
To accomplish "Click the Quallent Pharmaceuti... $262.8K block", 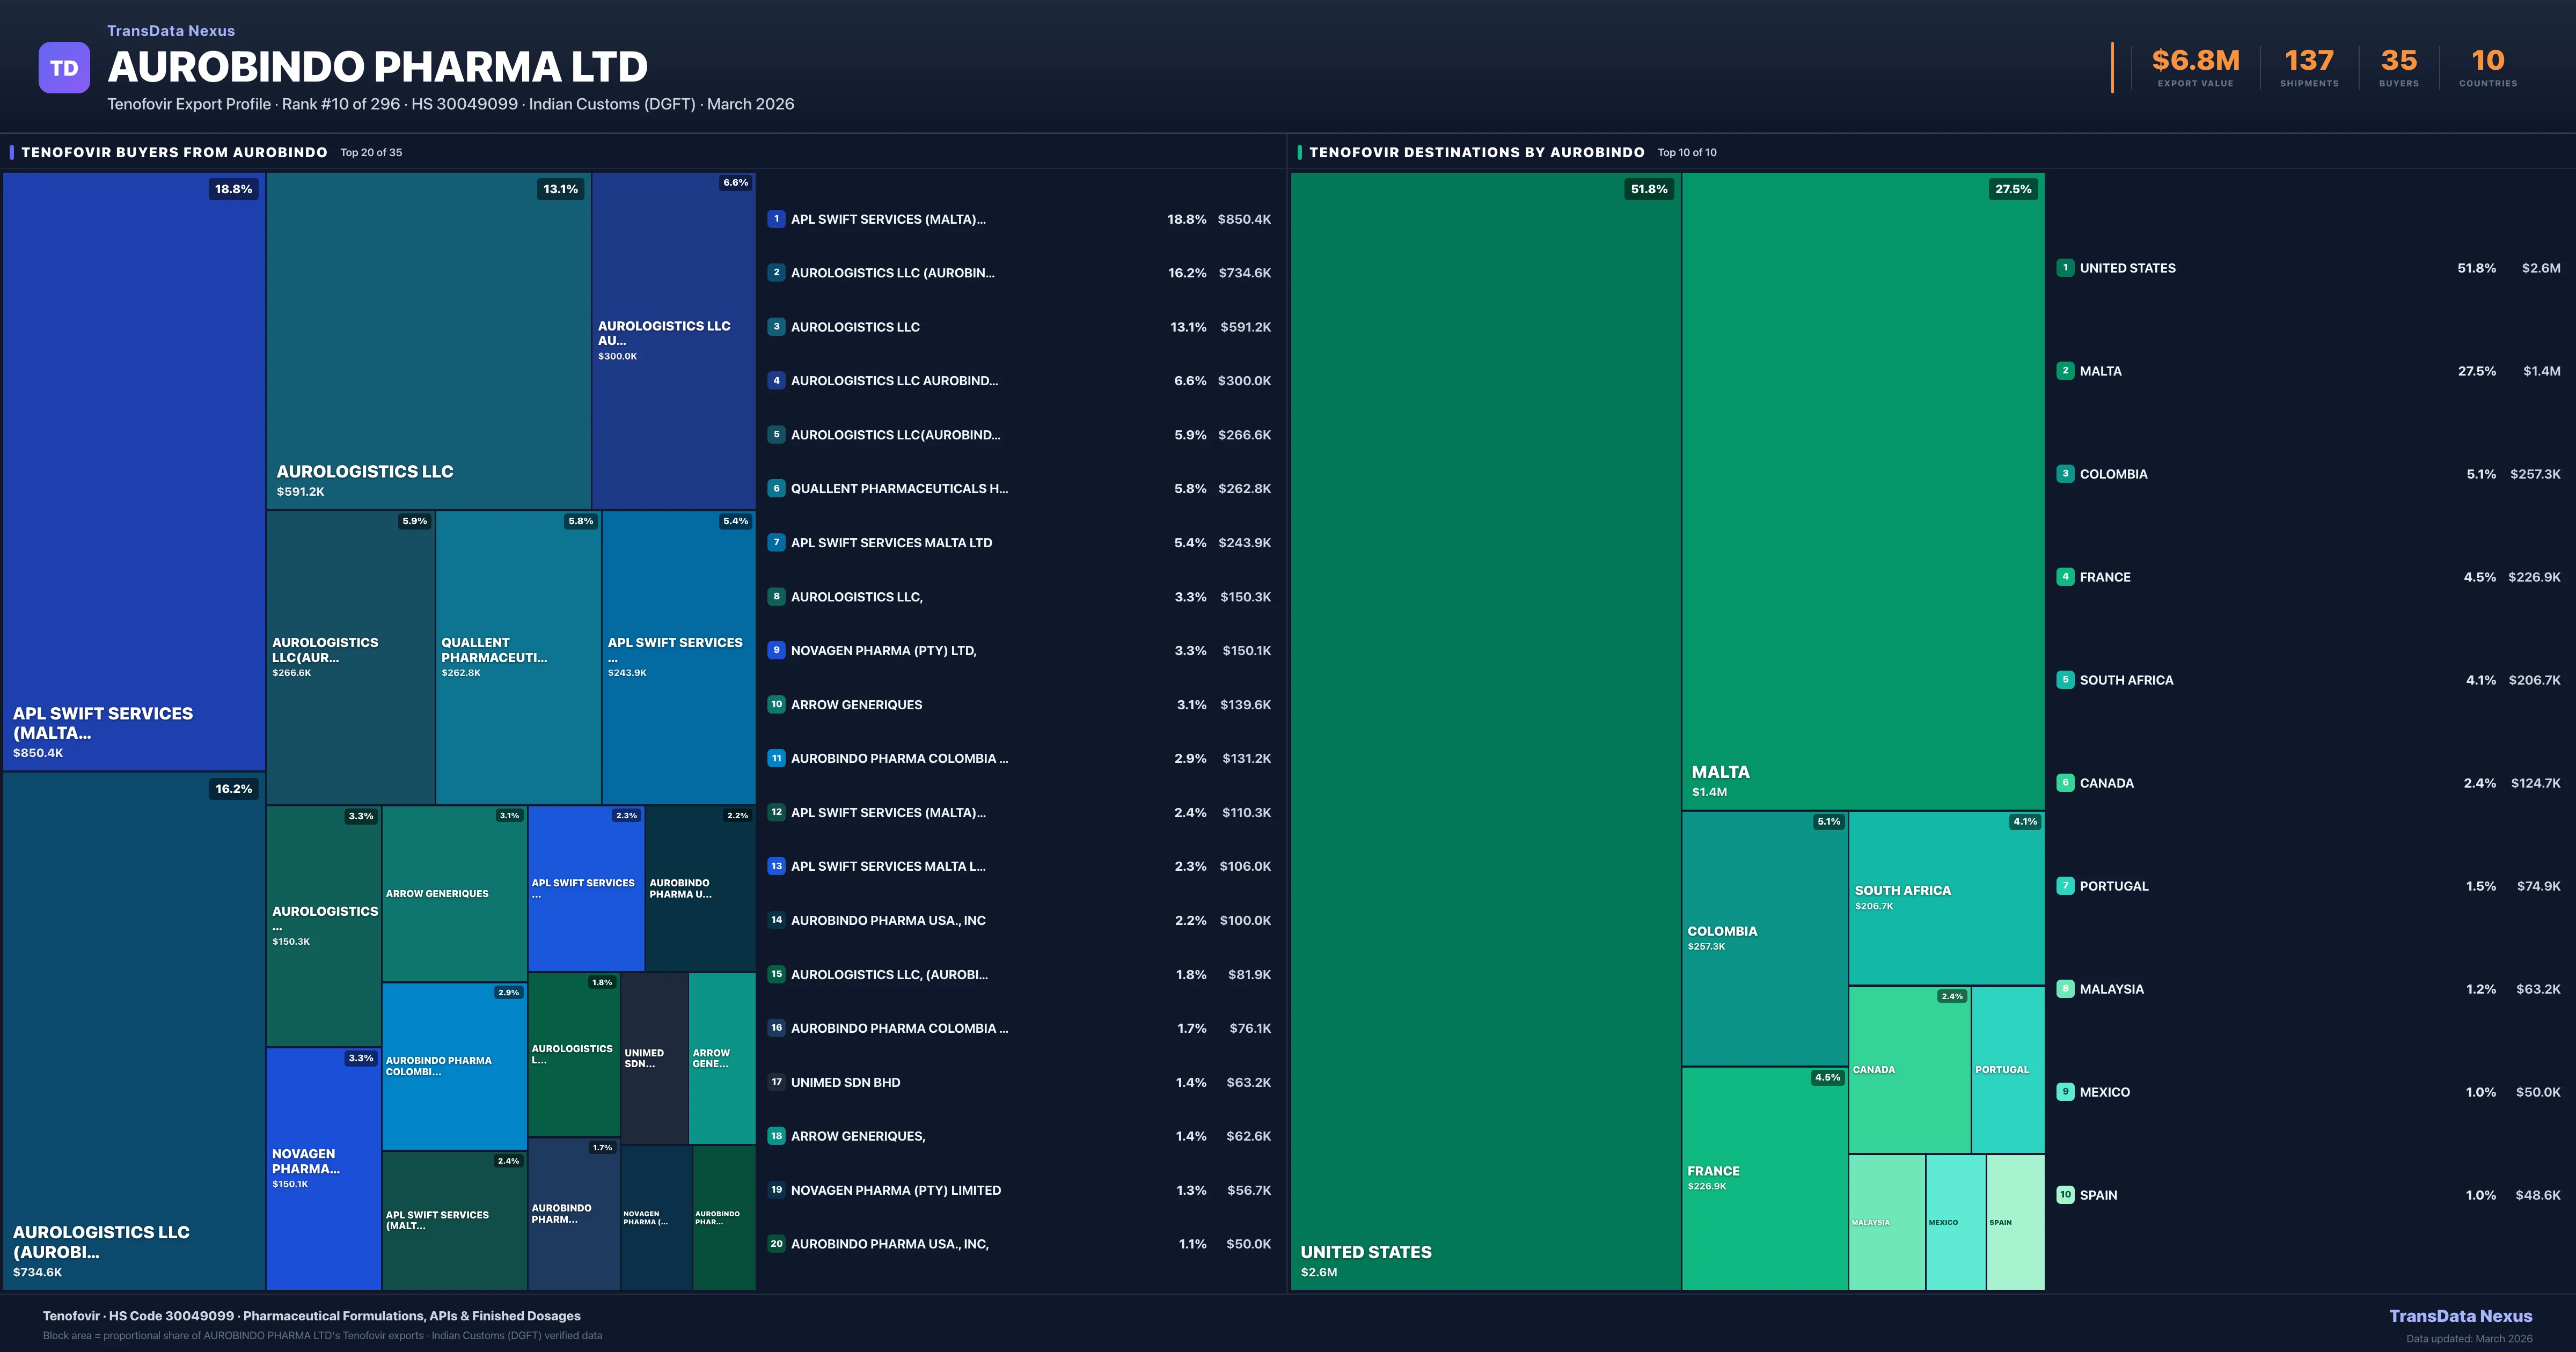I will coord(518,657).
